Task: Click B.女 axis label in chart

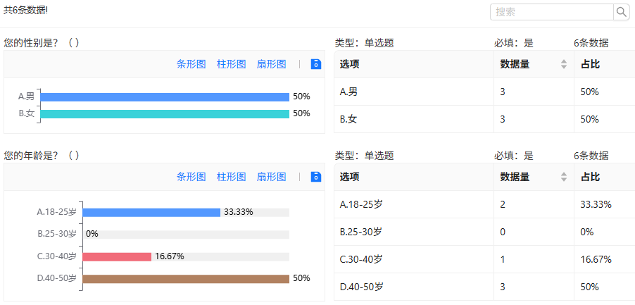Action: coord(27,113)
